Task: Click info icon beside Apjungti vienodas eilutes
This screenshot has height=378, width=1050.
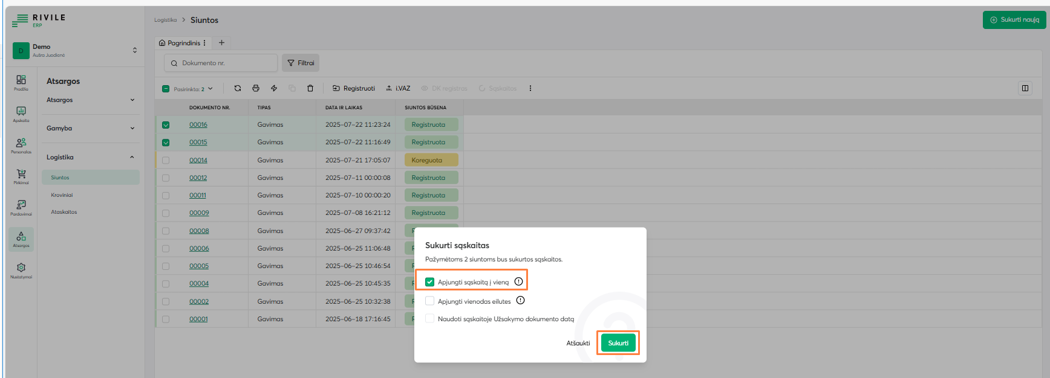Action: (520, 301)
